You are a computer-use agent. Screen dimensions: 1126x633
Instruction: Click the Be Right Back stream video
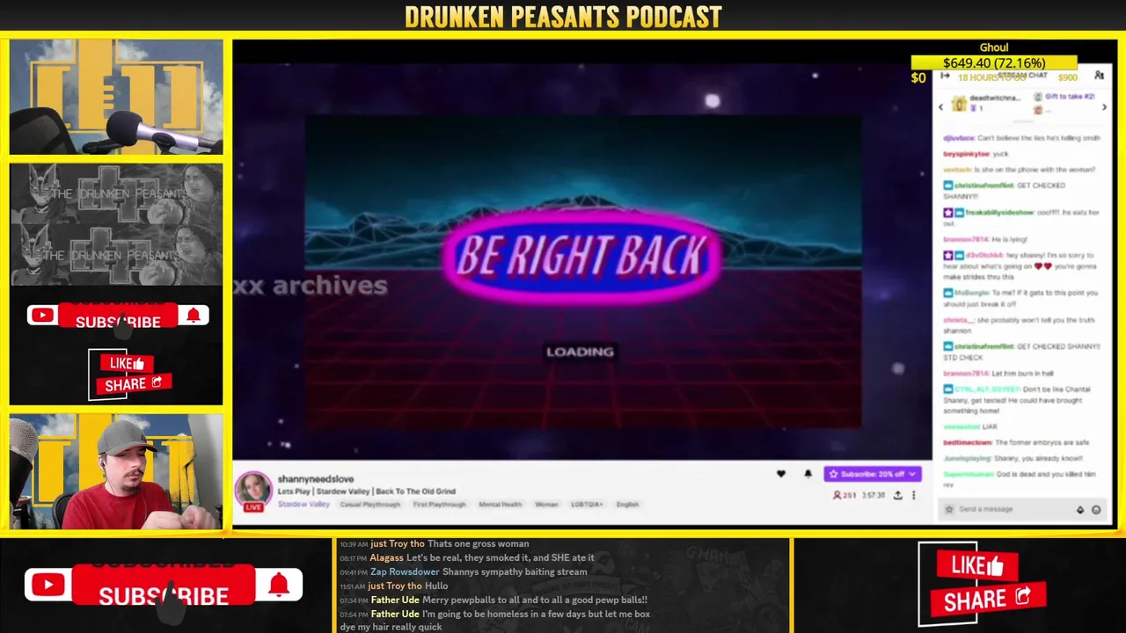[x=581, y=262]
